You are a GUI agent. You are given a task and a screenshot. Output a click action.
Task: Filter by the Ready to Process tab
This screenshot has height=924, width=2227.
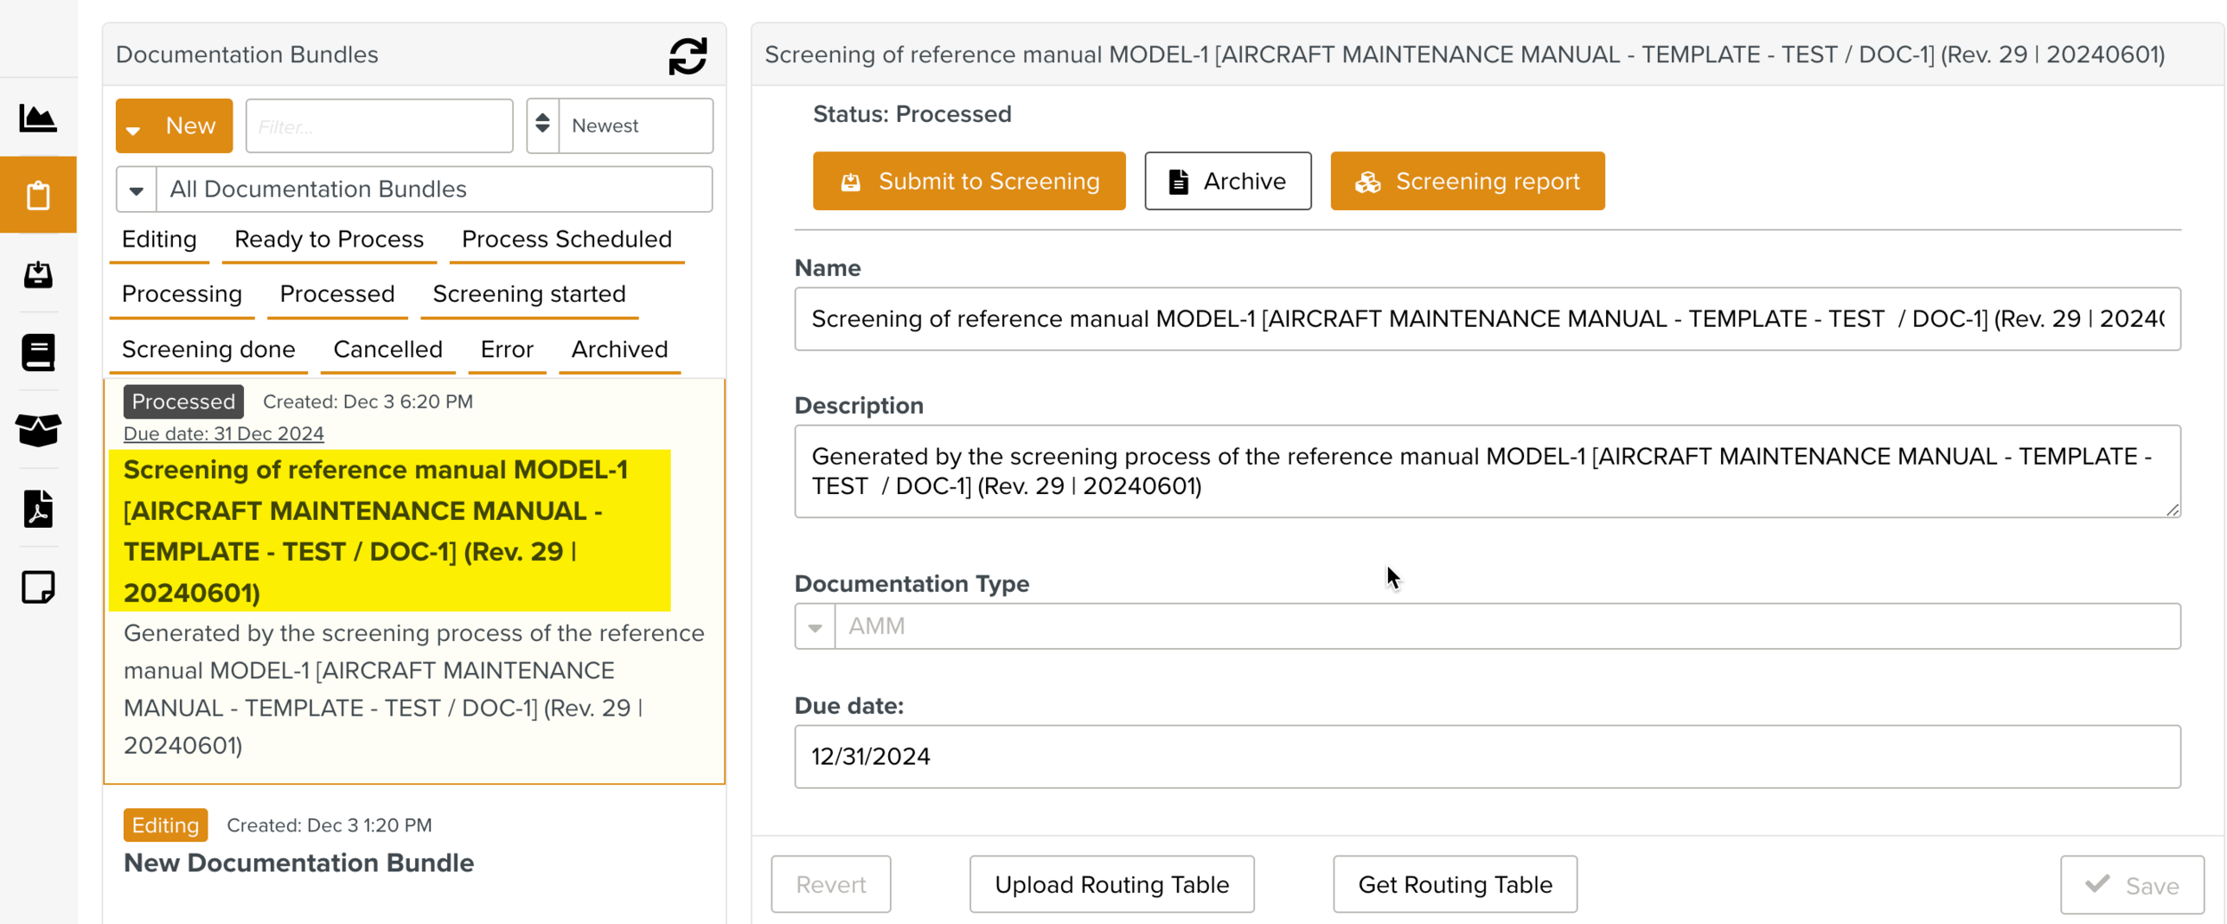coord(329,239)
